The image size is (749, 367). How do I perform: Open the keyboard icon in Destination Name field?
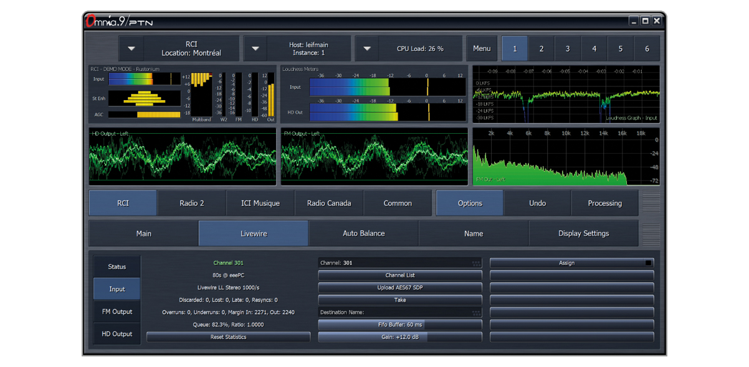477,312
